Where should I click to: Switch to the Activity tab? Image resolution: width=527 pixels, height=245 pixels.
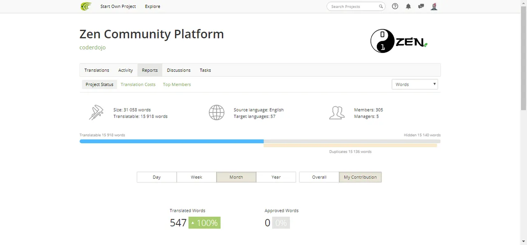(x=126, y=70)
